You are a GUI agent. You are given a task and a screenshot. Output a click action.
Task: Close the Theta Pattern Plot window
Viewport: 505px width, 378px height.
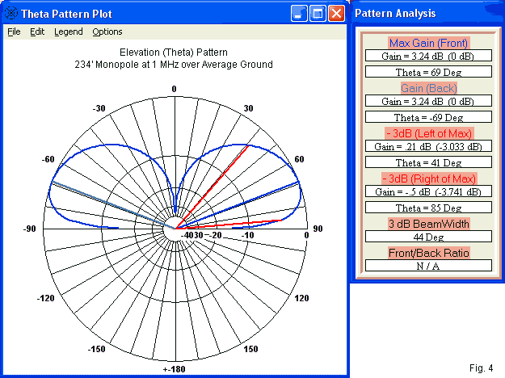point(336,14)
